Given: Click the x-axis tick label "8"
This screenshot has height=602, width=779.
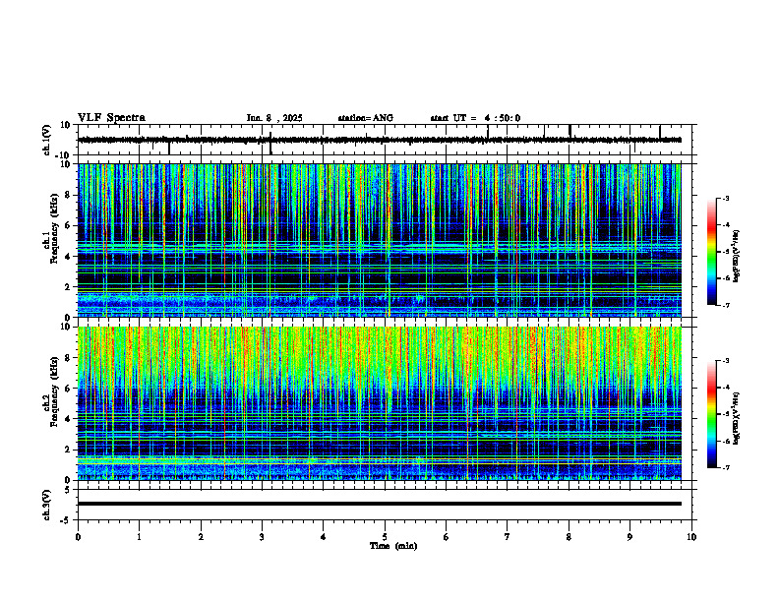Looking at the screenshot, I should click(x=569, y=537).
